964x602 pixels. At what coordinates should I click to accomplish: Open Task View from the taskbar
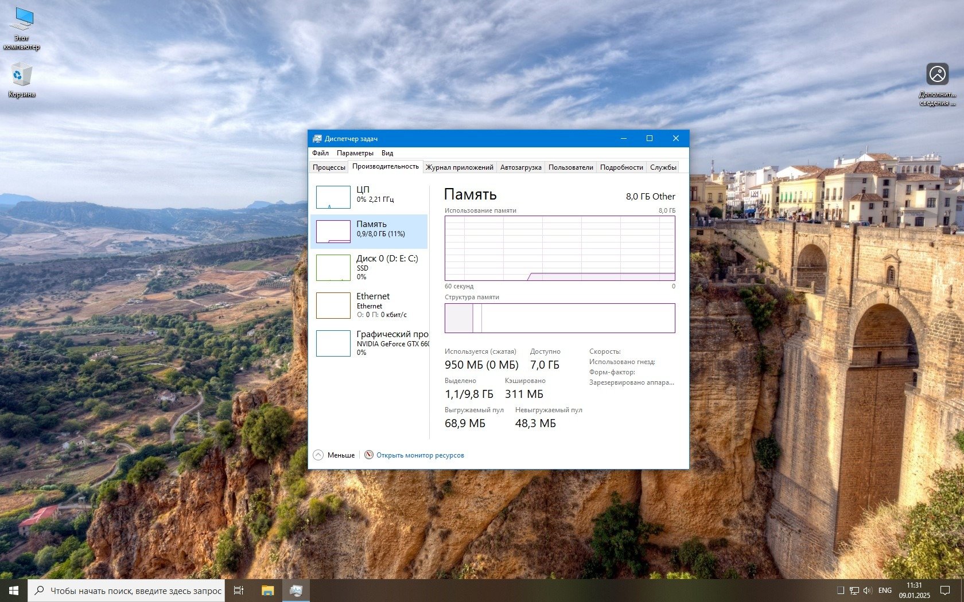(239, 591)
